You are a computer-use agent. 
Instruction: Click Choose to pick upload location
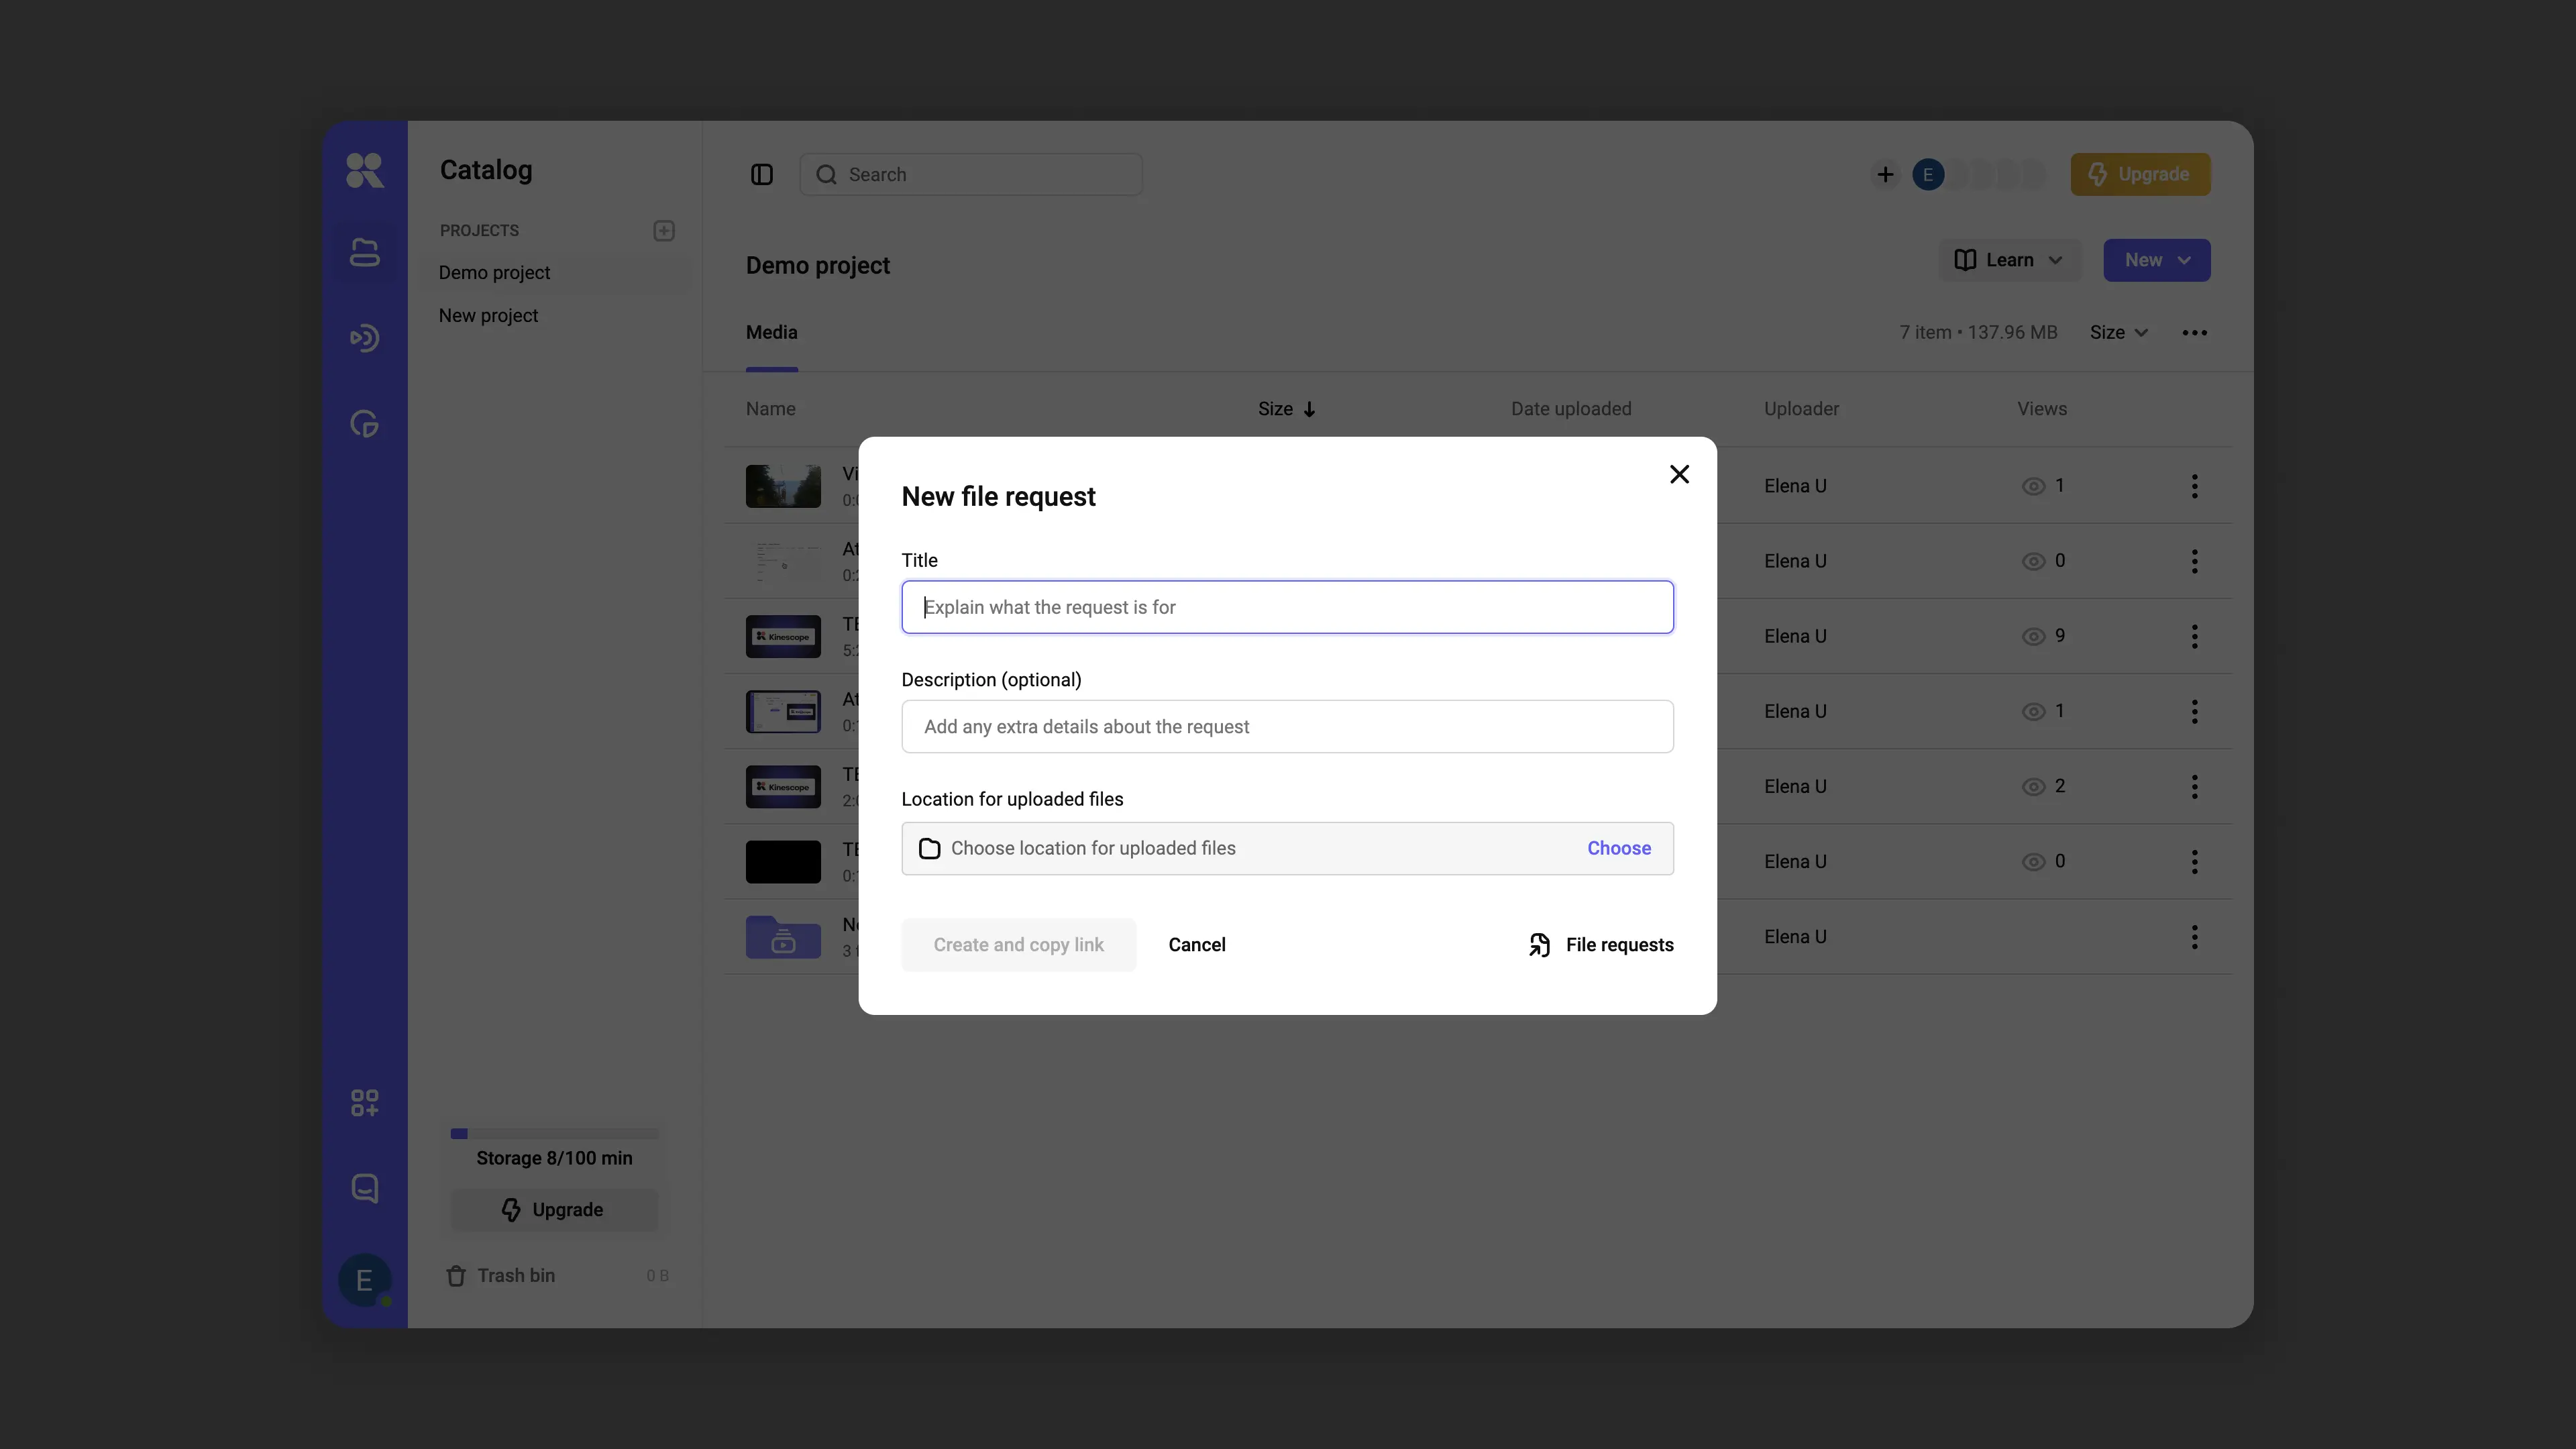click(x=1619, y=848)
